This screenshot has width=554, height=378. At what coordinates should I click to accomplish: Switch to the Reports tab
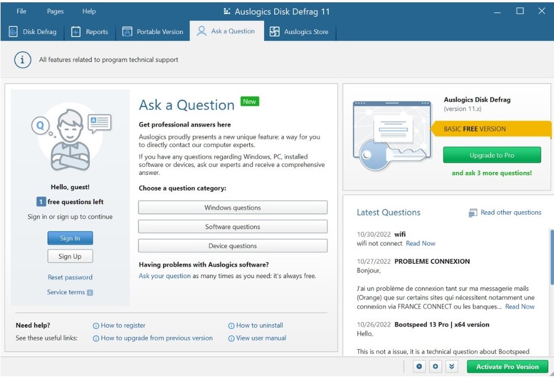point(90,31)
